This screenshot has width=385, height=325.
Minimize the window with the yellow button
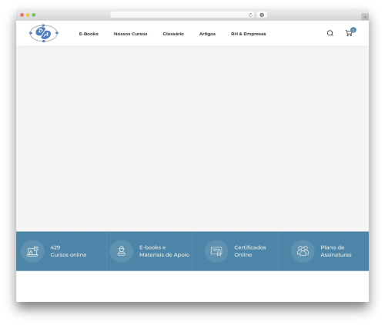point(28,15)
